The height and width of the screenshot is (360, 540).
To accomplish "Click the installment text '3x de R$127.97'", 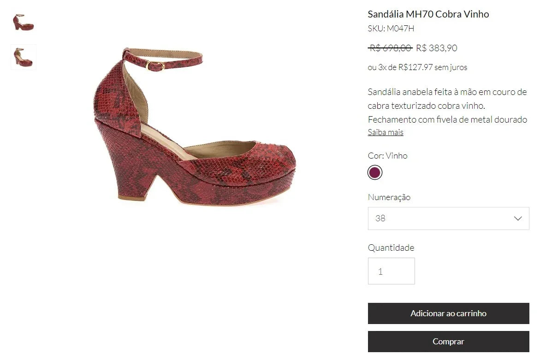I will [417, 67].
